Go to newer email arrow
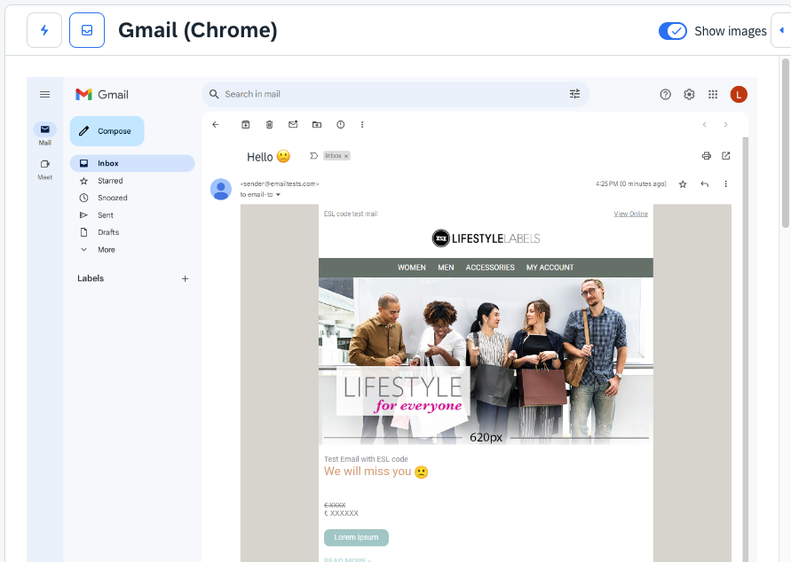 (705, 124)
